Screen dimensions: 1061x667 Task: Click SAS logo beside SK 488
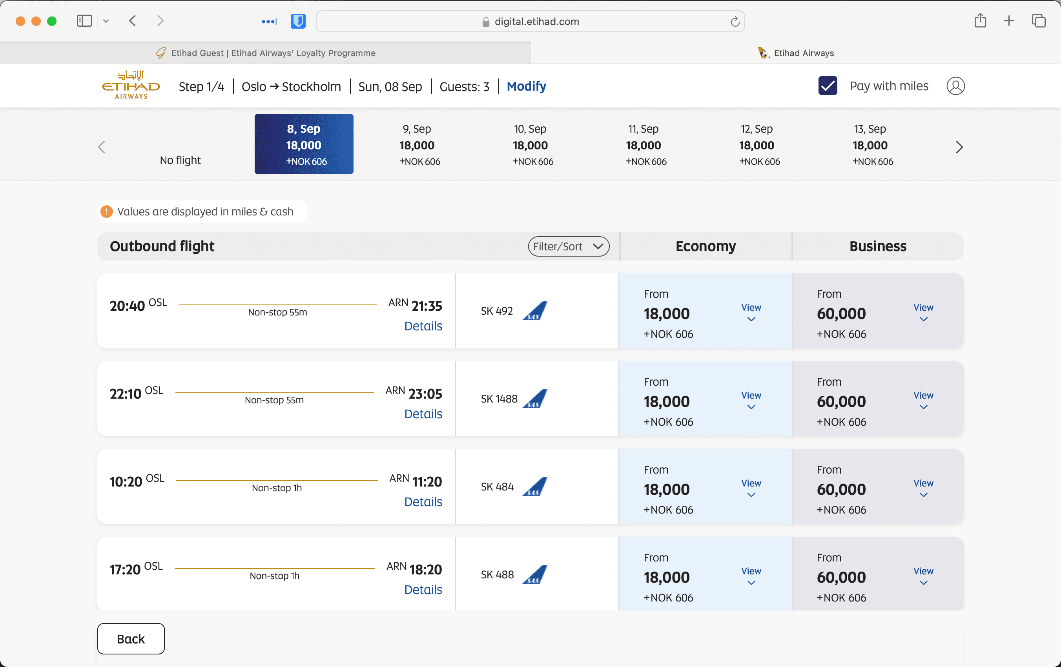click(x=535, y=574)
